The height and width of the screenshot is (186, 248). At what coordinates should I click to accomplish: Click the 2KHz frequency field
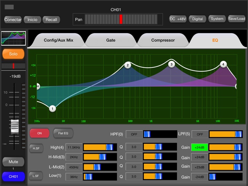coord(74,157)
